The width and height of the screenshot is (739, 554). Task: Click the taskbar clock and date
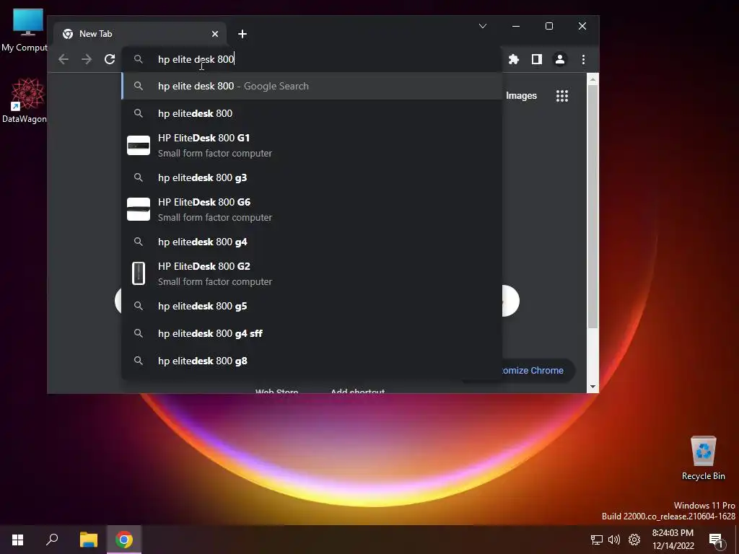click(673, 540)
